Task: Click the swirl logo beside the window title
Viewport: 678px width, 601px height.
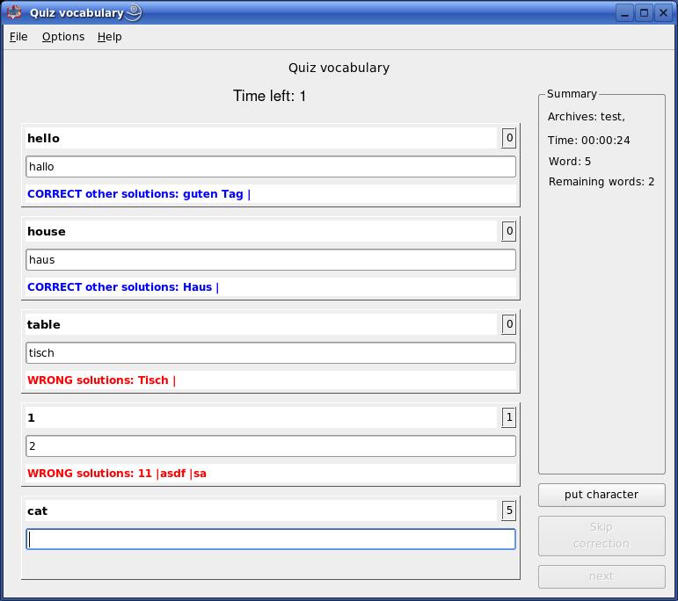Action: point(134,12)
